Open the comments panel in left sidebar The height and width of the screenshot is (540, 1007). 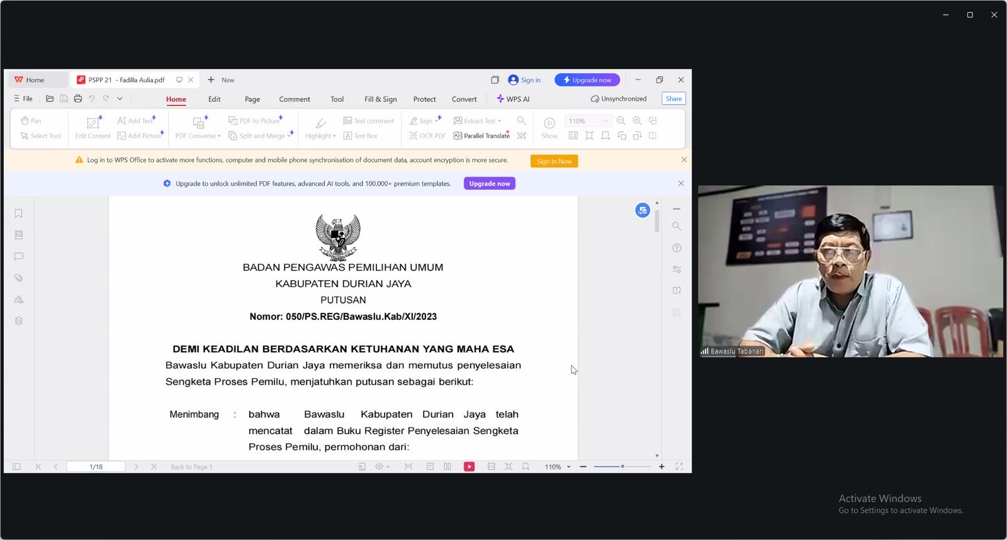pos(19,257)
